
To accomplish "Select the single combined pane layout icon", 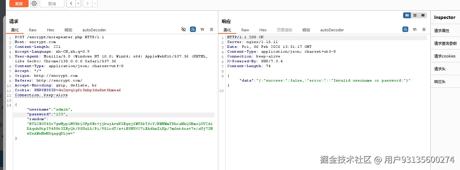I will tap(423, 15).
